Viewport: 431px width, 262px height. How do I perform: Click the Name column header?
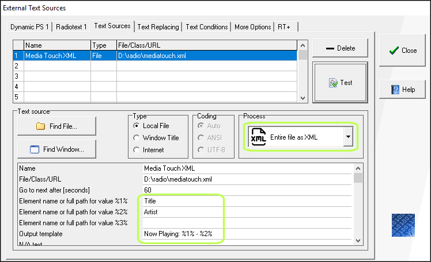(57, 45)
